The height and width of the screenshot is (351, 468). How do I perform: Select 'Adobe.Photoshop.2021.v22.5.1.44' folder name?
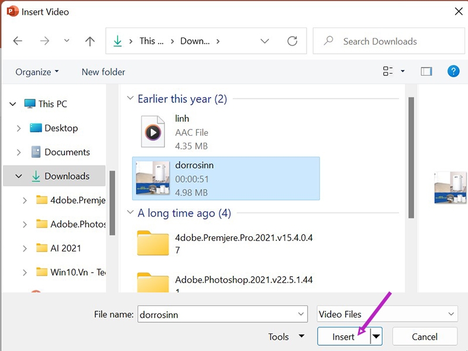pos(243,280)
